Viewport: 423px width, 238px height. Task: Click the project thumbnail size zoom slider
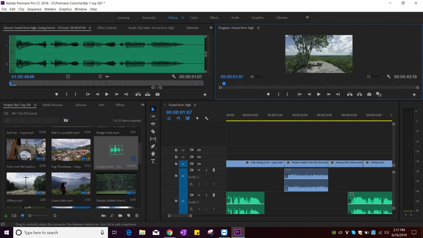coord(38,215)
